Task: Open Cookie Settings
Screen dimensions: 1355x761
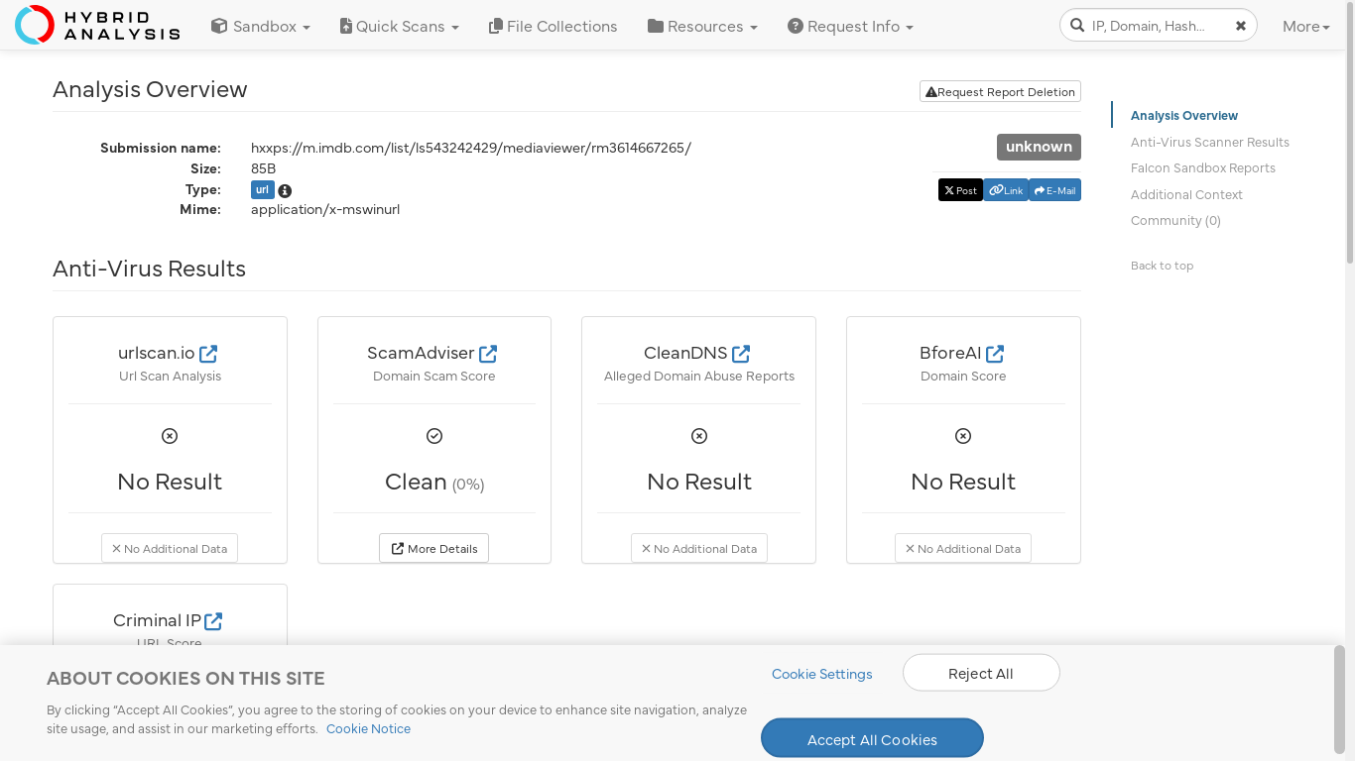Action: point(822,674)
